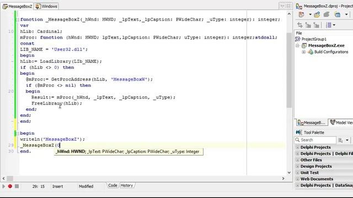Image resolution: width=353 pixels, height=198 pixels.
Task: Click the View project window icon
Action: 338,15
